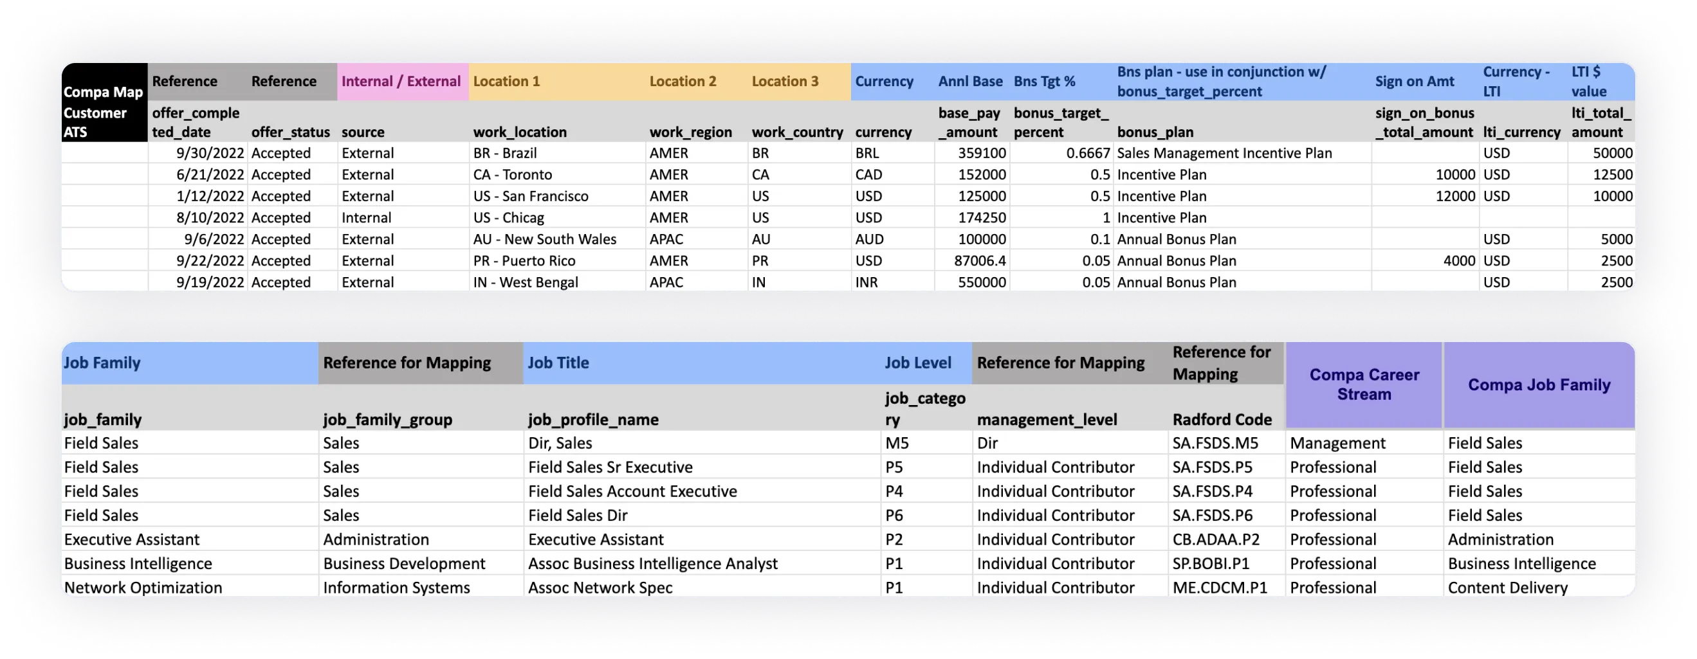
Task: Select the 'Compa Job Family' header cell
Action: click(1539, 384)
